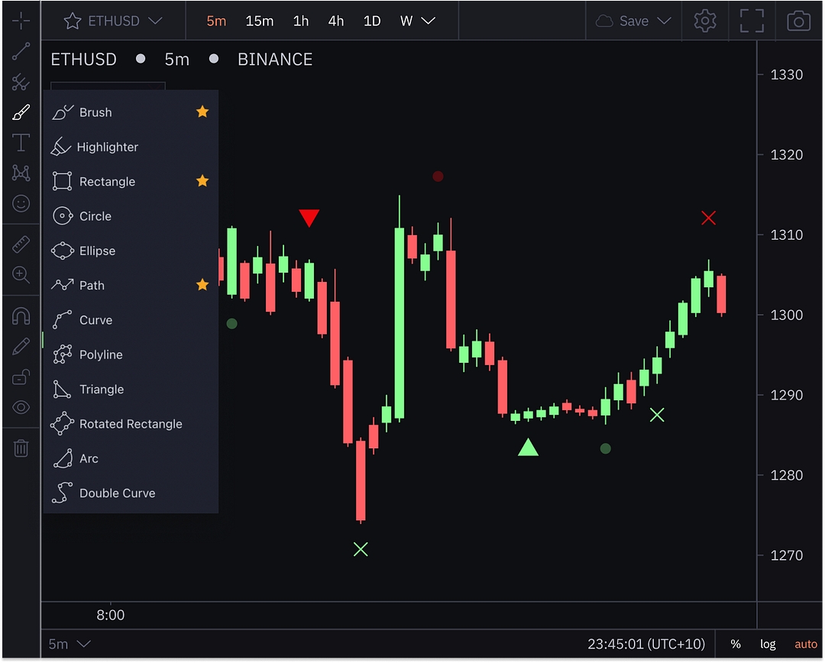Viewport: 825px width, 663px height.
Task: Expand the W timeframe dropdown
Action: click(x=428, y=21)
